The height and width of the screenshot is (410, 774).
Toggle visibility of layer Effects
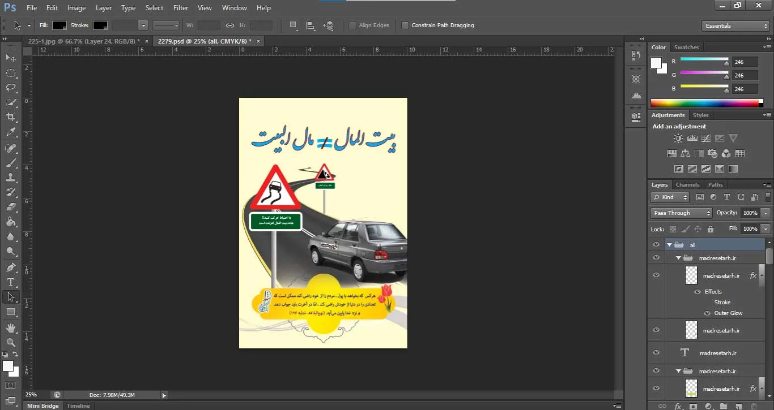[x=698, y=292]
